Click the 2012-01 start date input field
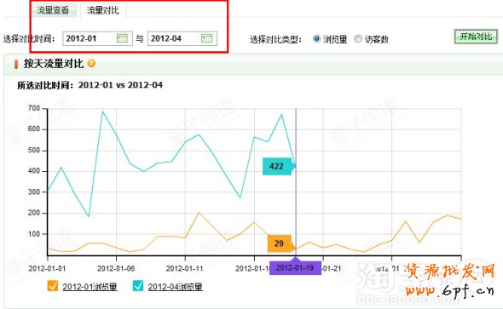 tap(97, 38)
